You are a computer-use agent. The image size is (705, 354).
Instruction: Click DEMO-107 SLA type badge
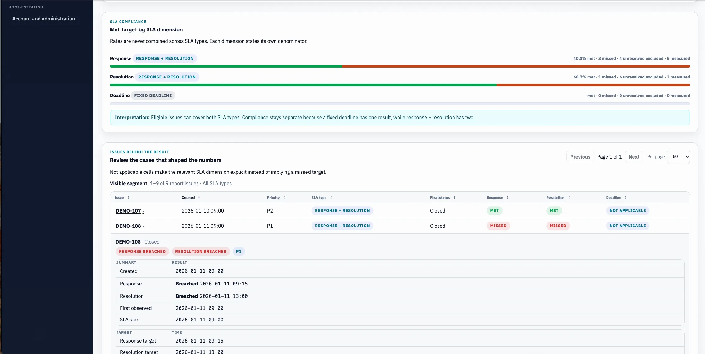342,211
